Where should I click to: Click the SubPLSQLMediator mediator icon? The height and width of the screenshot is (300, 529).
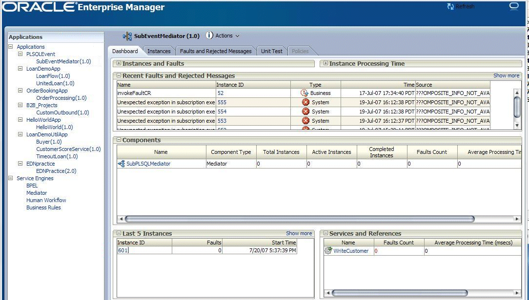click(122, 164)
